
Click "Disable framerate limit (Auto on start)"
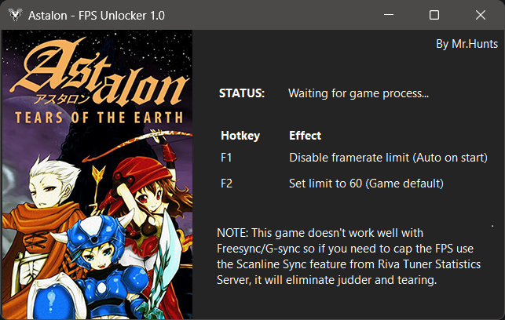(x=388, y=158)
